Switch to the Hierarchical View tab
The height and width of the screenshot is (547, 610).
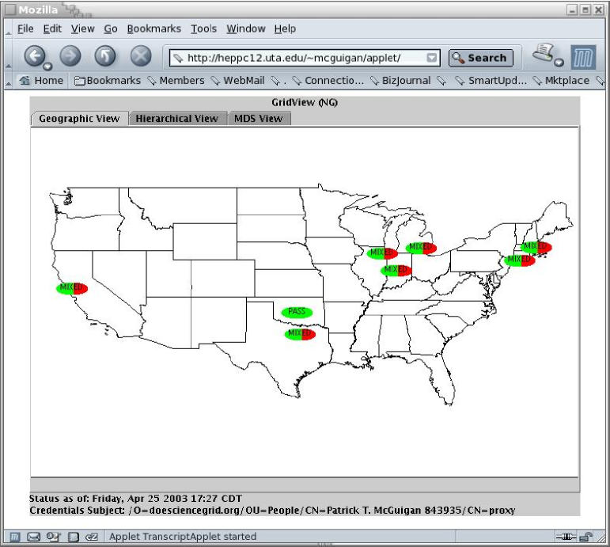tap(177, 119)
